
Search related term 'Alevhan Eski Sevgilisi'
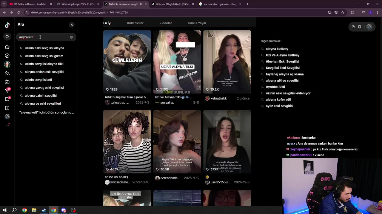pyautogui.click(x=282, y=62)
